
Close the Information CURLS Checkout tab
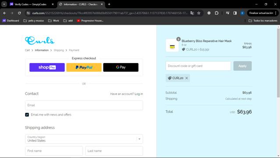coord(102,4)
